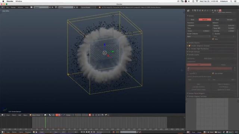Enable the Dissolve checkbox

[213, 34]
